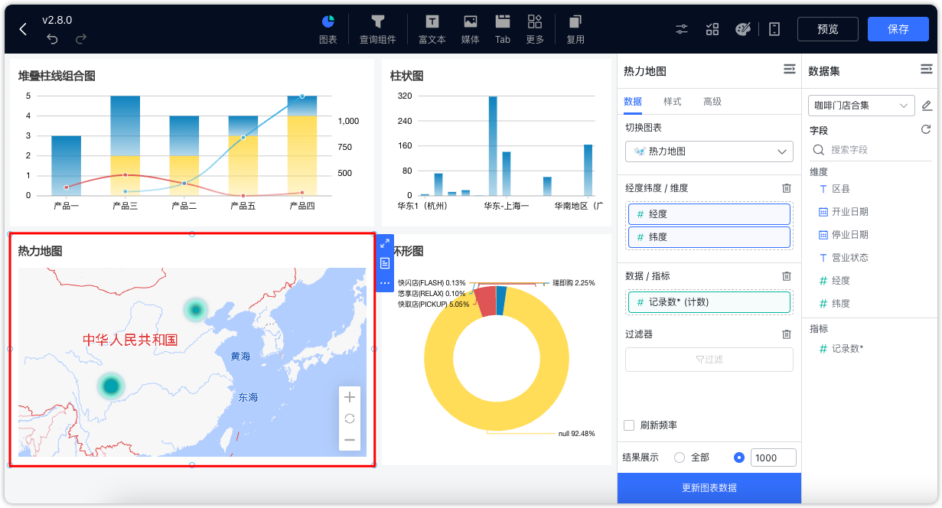Open the ellipsis menu on heatmap chart
Image resolution: width=942 pixels, height=508 pixels.
385,284
